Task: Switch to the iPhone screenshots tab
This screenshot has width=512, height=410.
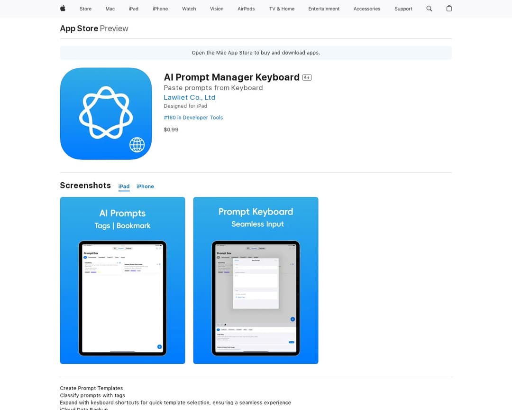Action: (x=145, y=186)
